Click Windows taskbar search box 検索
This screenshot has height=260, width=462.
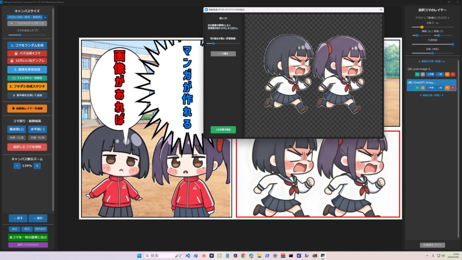tap(163, 255)
